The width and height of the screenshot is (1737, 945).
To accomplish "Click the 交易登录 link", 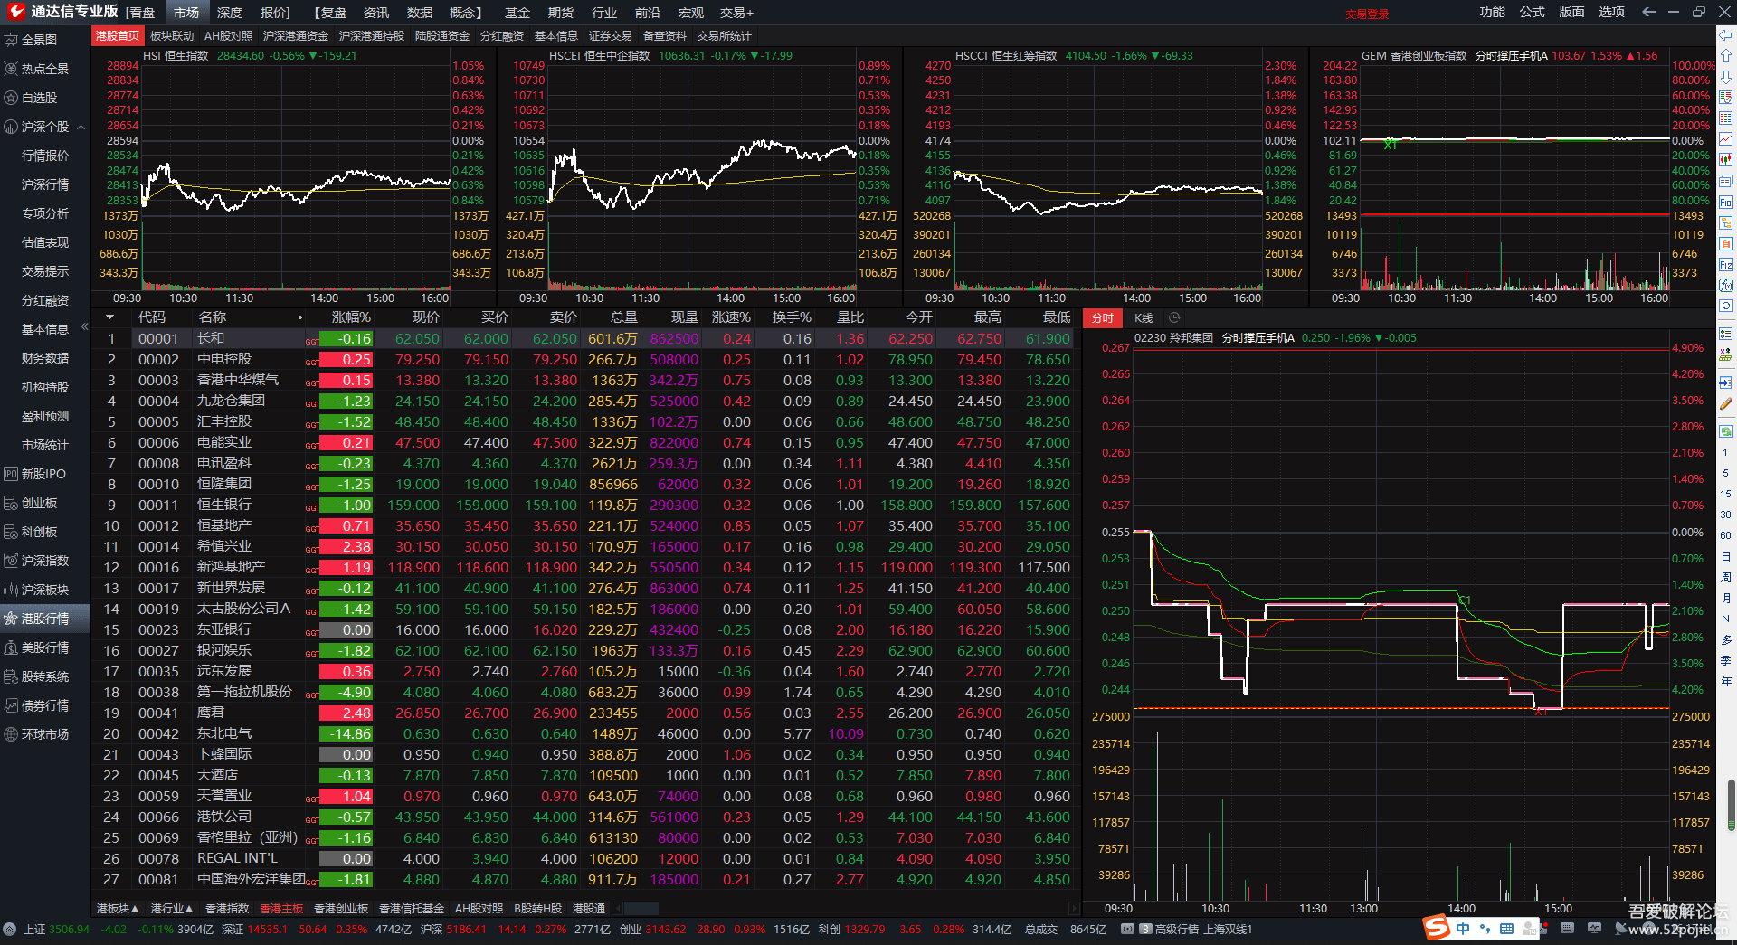I will 1366,14.
